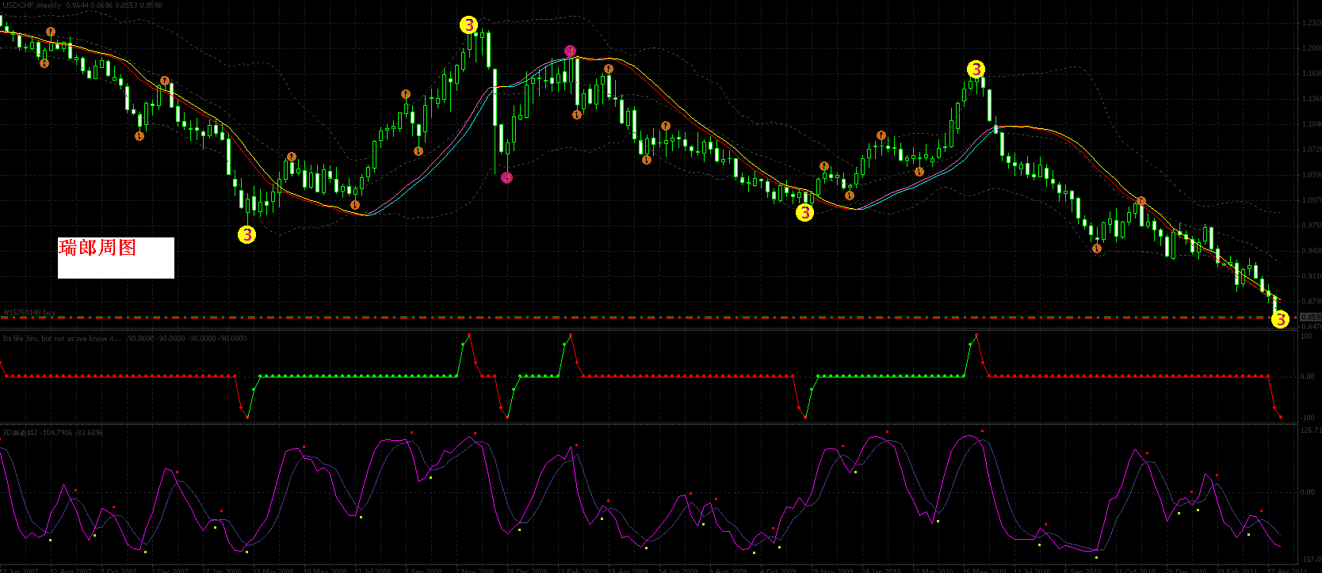Select the price axis label starting 1.104
This screenshot has width=1322, height=573.
[x=1311, y=124]
